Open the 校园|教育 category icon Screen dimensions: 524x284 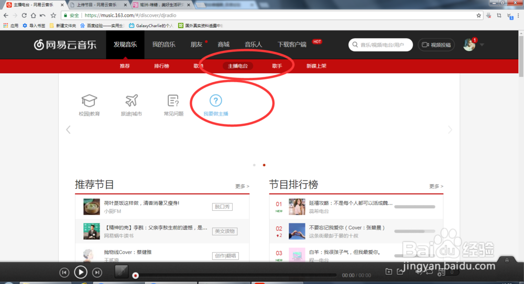coord(89,100)
